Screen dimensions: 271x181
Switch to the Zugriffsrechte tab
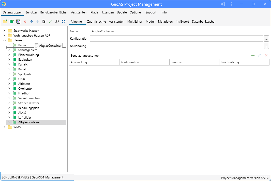(x=96, y=22)
